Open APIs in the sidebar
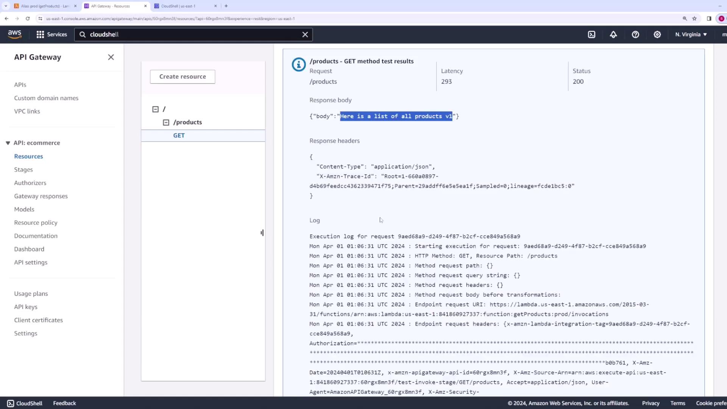 (20, 85)
